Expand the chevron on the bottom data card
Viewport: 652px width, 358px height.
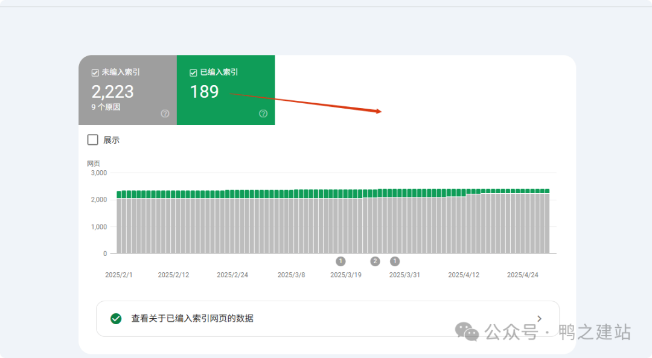tap(539, 318)
